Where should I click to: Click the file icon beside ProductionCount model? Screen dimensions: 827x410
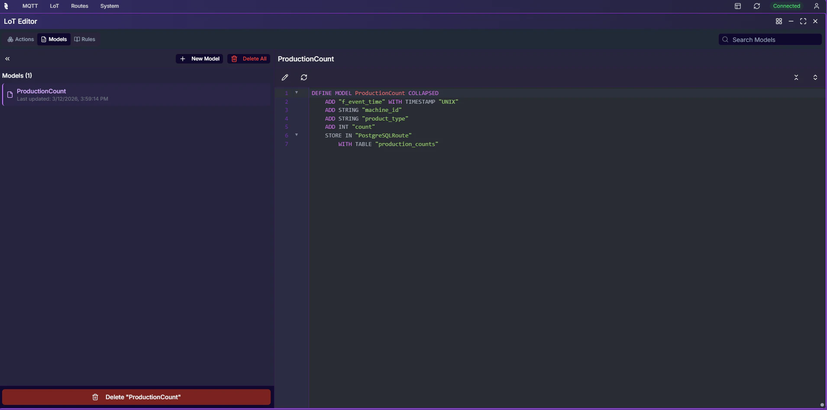(x=10, y=95)
